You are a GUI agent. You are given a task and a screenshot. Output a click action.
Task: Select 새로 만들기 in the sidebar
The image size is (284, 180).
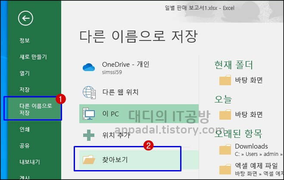click(33, 57)
